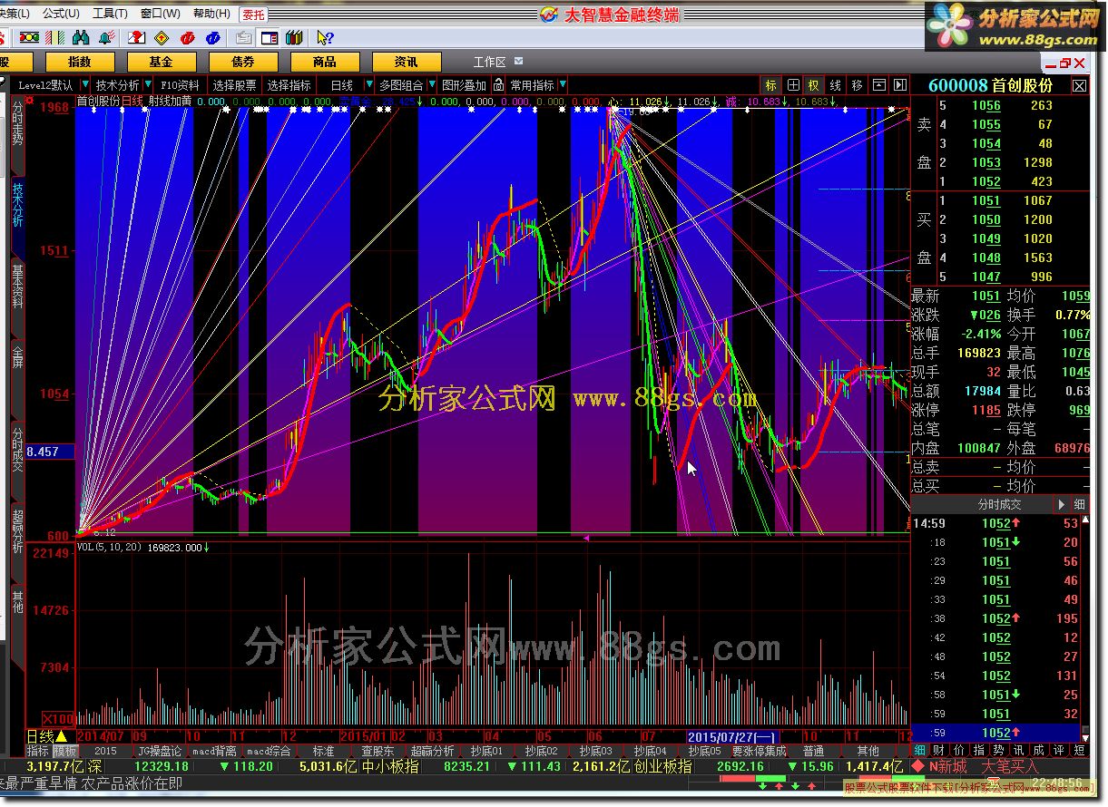Image resolution: width=1108 pixels, height=807 pixels.
Task: Click the window layout toolbar icon
Action: (x=269, y=37)
